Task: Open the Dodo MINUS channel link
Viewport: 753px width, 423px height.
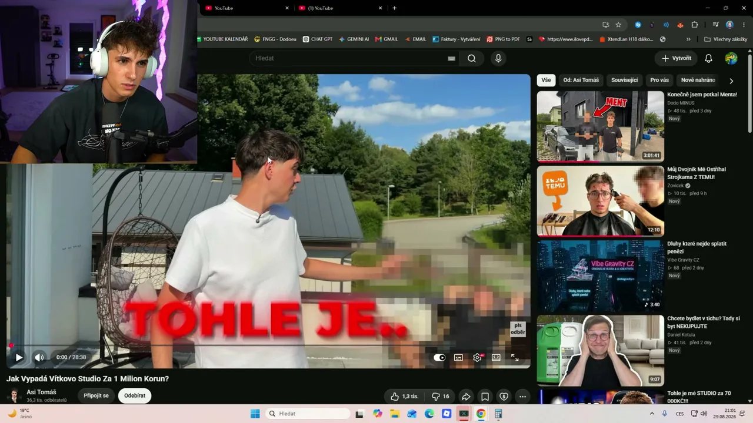Action: coord(681,103)
